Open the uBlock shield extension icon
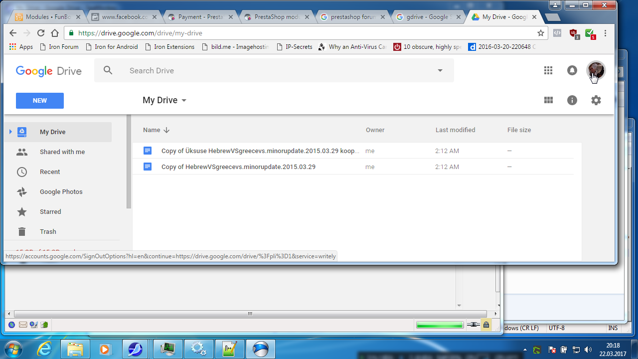 click(574, 33)
